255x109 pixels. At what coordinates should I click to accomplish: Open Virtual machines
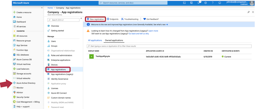coord(22,64)
